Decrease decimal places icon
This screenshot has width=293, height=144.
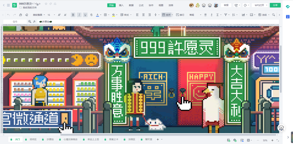212,15
